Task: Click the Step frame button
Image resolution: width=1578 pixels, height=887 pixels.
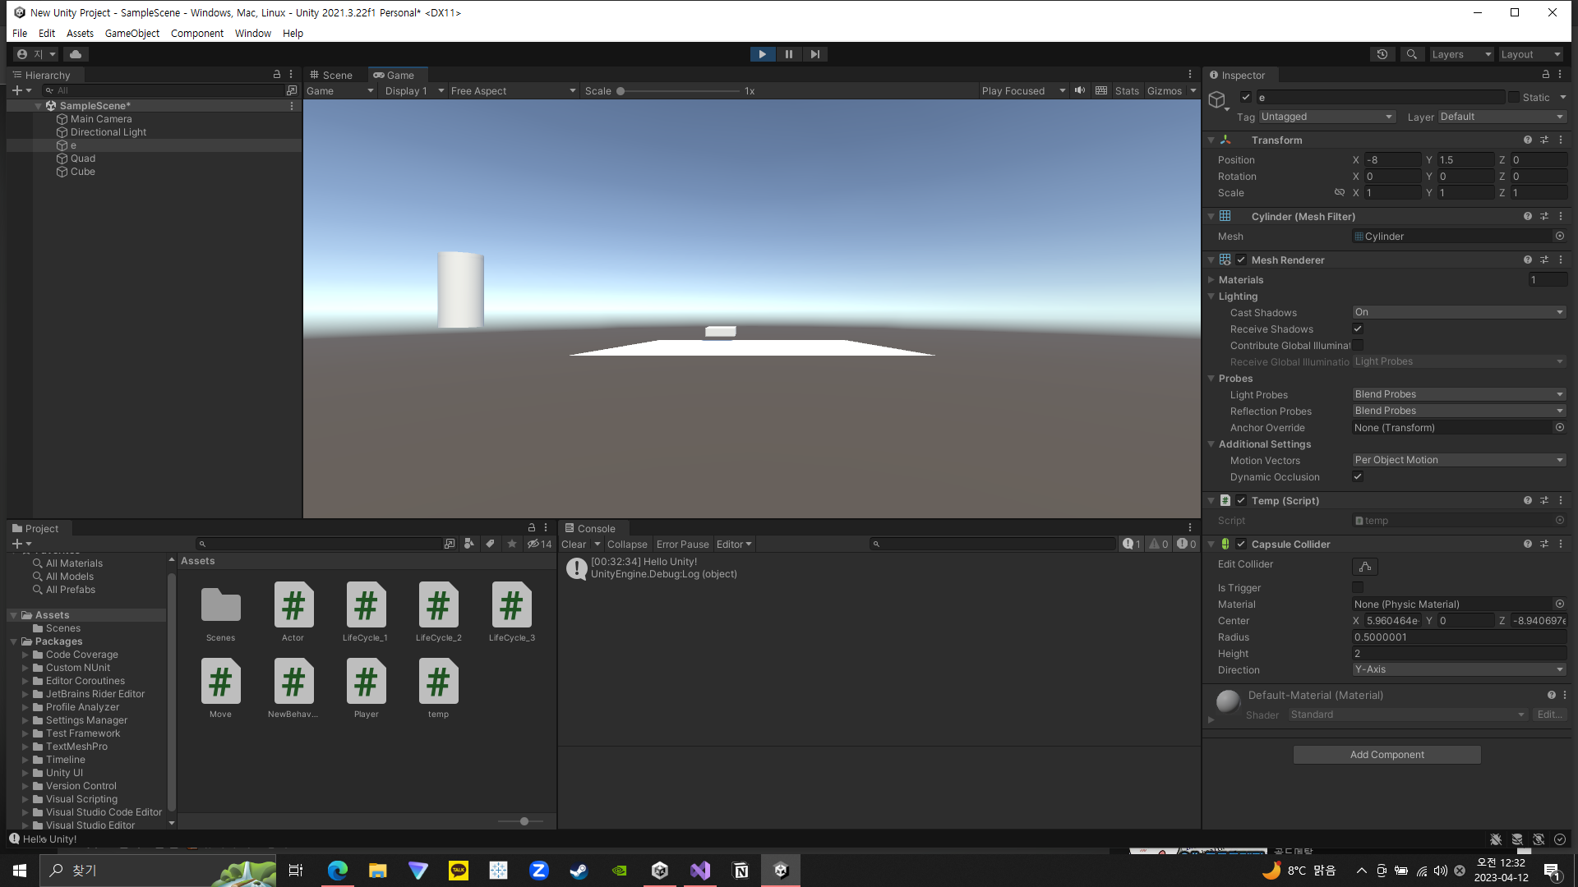Action: (x=814, y=54)
